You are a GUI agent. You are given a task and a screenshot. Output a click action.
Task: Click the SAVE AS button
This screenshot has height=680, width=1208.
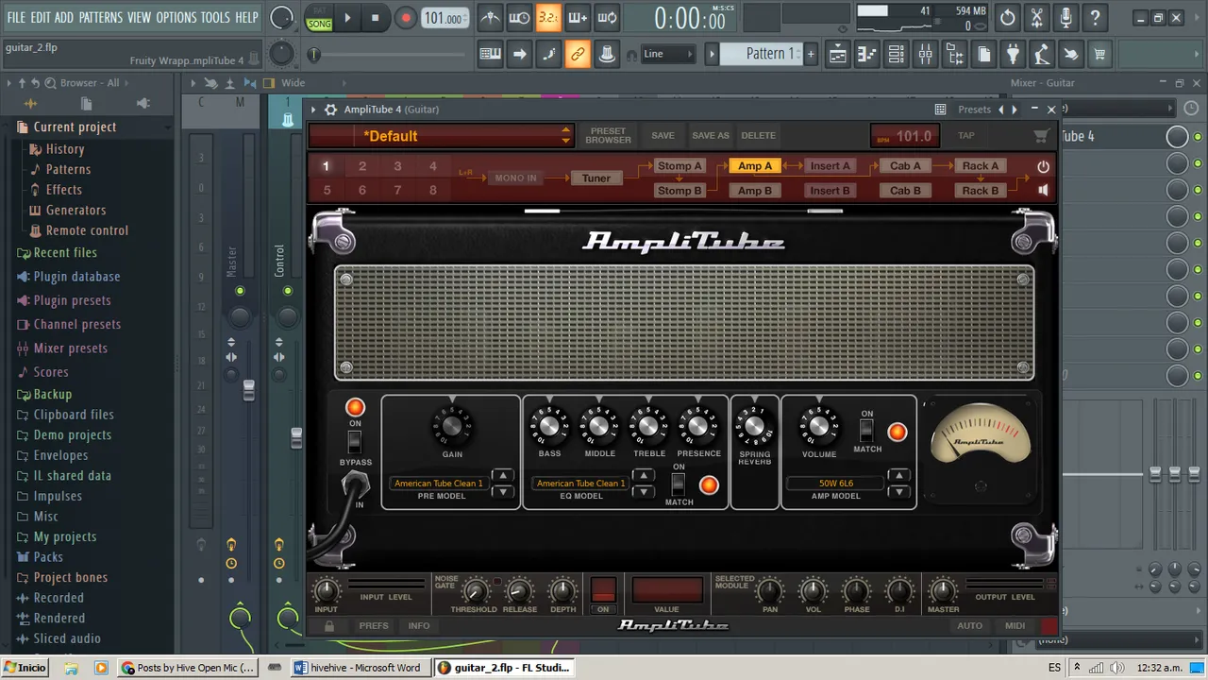[x=711, y=136]
